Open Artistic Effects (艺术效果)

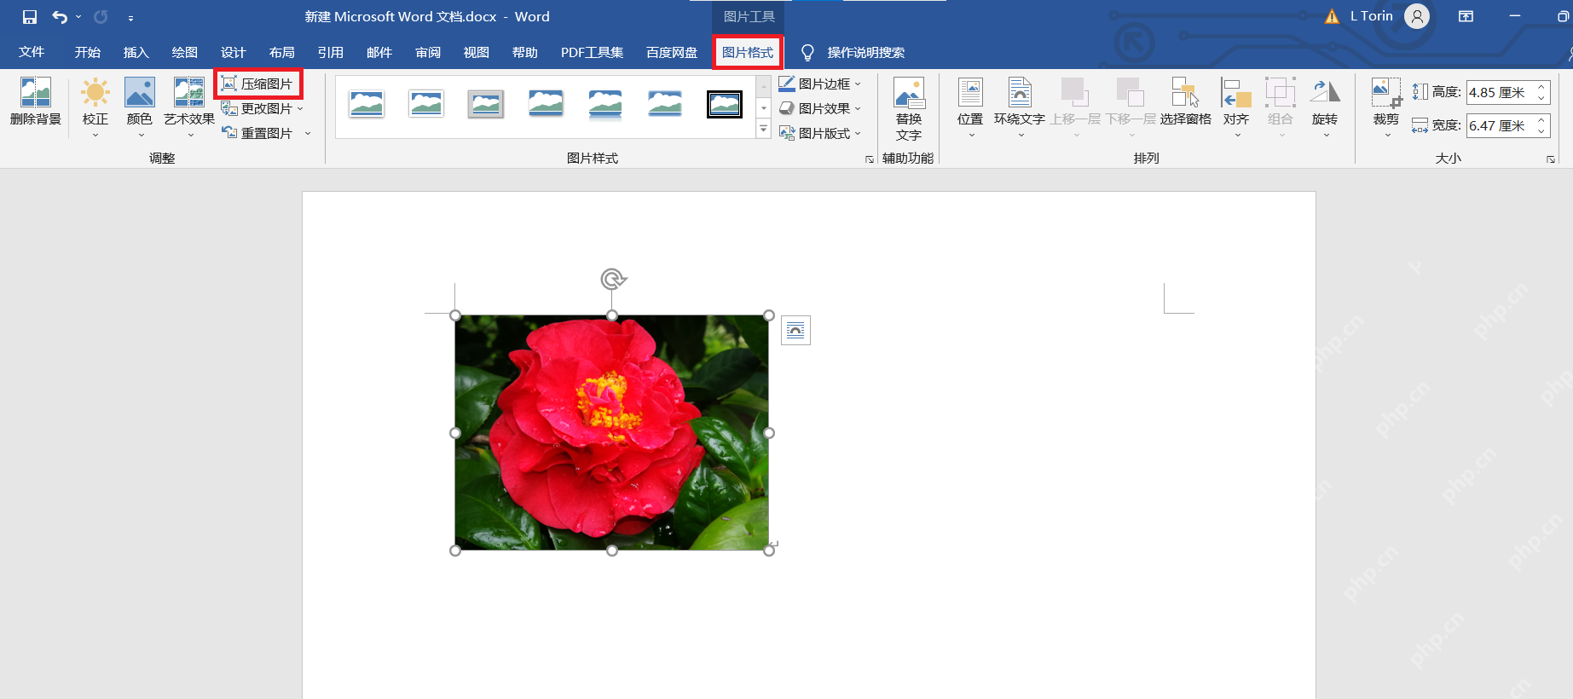point(189,107)
